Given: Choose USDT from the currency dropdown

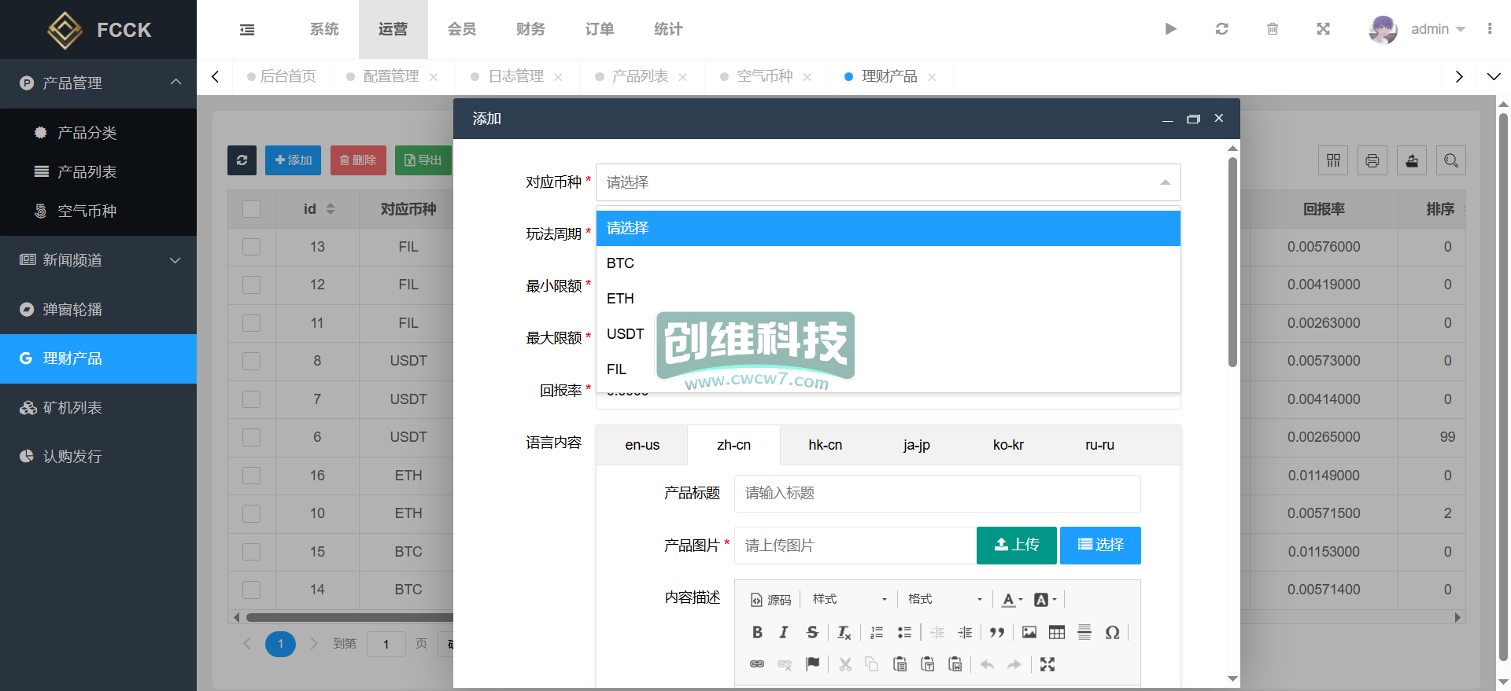Looking at the screenshot, I should pos(626,334).
